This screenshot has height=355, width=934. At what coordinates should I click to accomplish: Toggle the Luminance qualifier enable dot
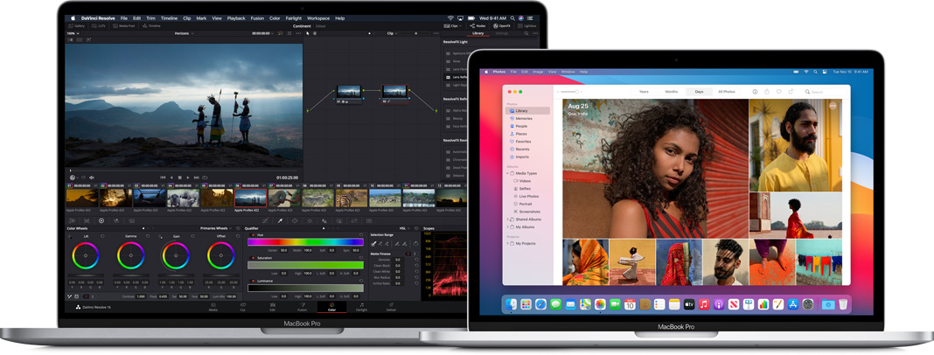[x=252, y=281]
